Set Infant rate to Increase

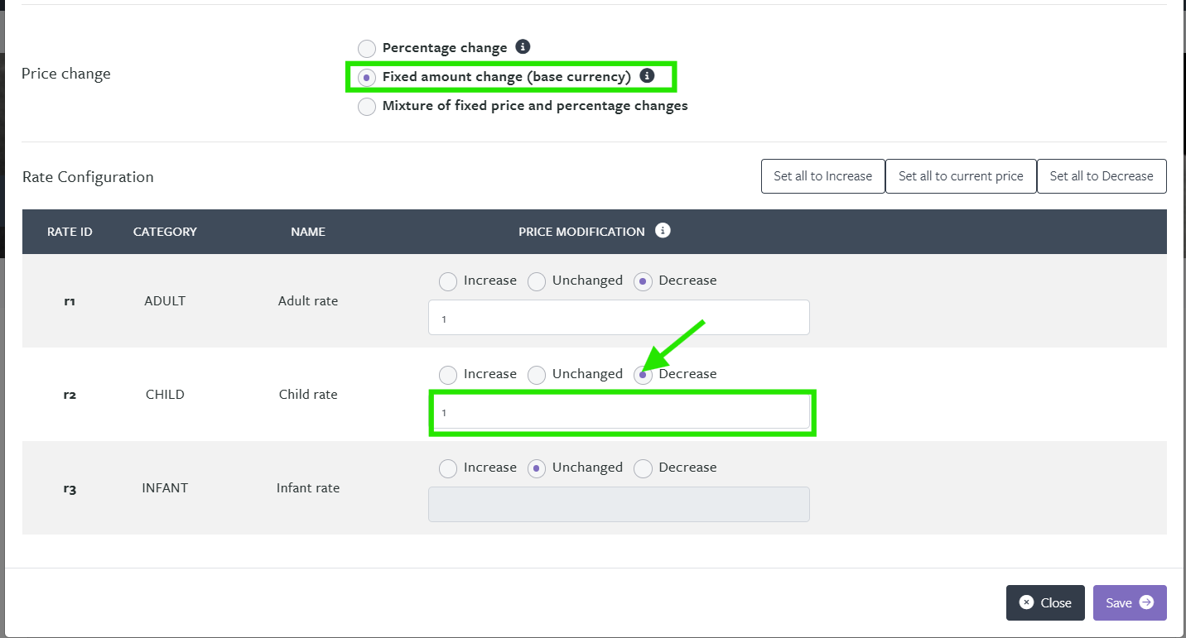coord(448,468)
